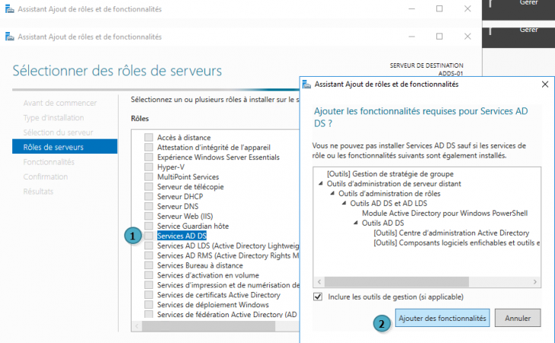The image size is (555, 343).
Task: Select [Outils] Centre d'administration Active Directory
Action: point(452,233)
